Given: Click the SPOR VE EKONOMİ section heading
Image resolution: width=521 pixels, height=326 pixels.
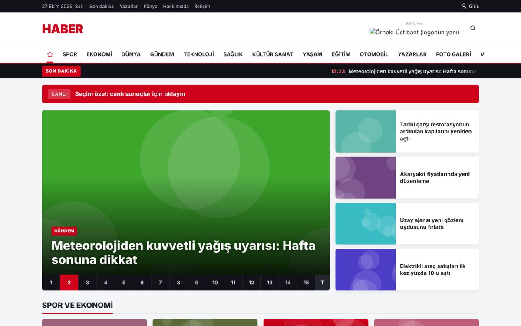Looking at the screenshot, I should tap(77, 305).
